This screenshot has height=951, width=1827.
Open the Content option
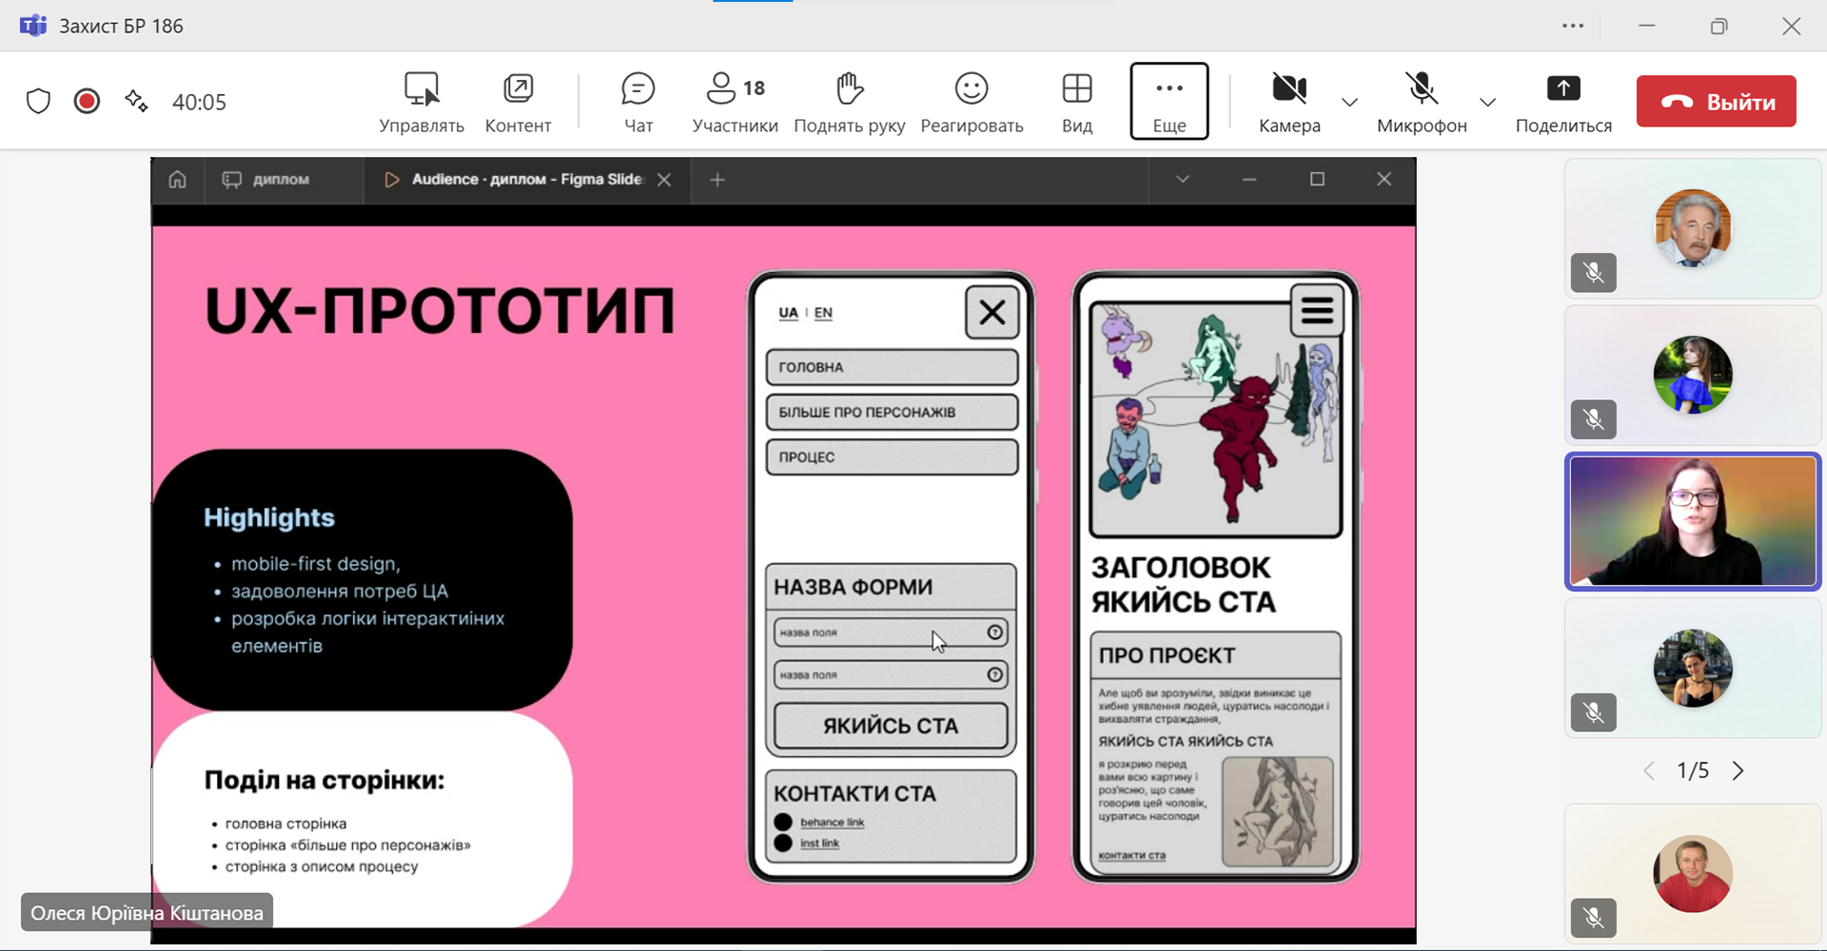pos(518,101)
